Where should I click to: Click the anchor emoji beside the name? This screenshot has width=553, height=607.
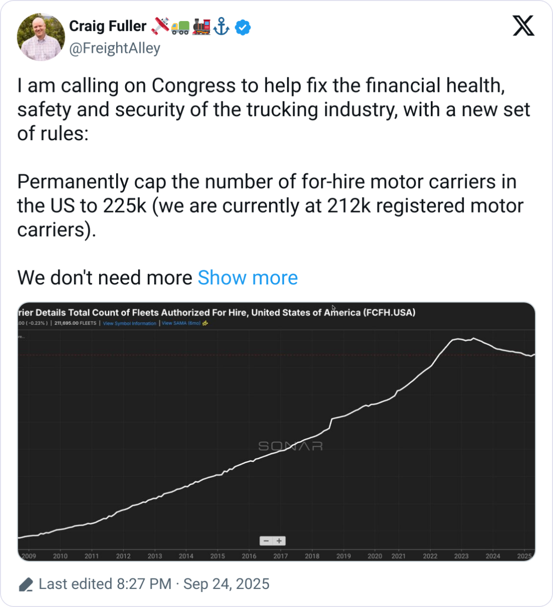tap(222, 26)
